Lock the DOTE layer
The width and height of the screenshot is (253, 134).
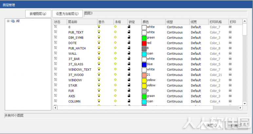[x=129, y=43]
